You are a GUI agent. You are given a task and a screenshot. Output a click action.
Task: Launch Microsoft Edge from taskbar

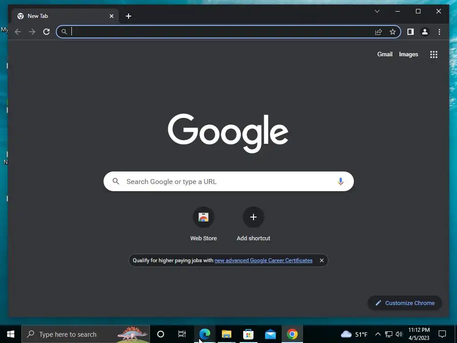point(204,334)
